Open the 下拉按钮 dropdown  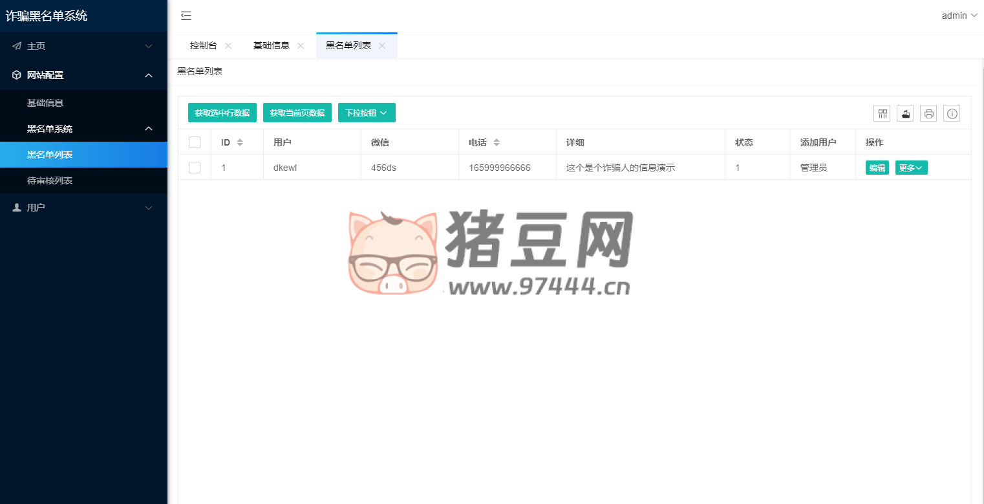367,113
